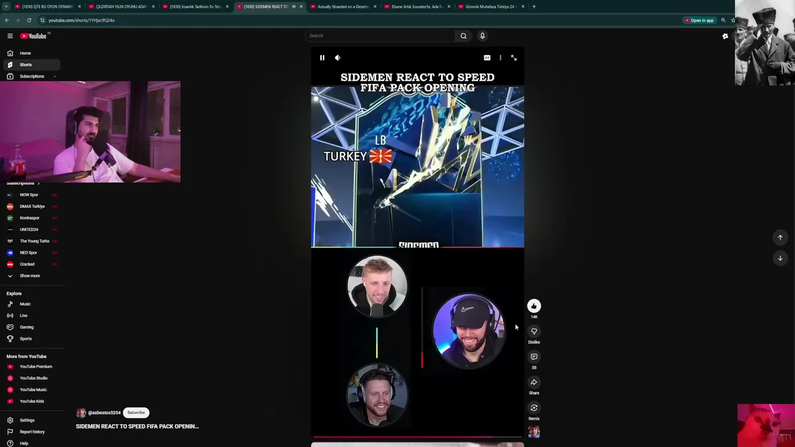The image size is (795, 447).
Task: Open the Short's three-dot more options menu
Action: click(500, 58)
